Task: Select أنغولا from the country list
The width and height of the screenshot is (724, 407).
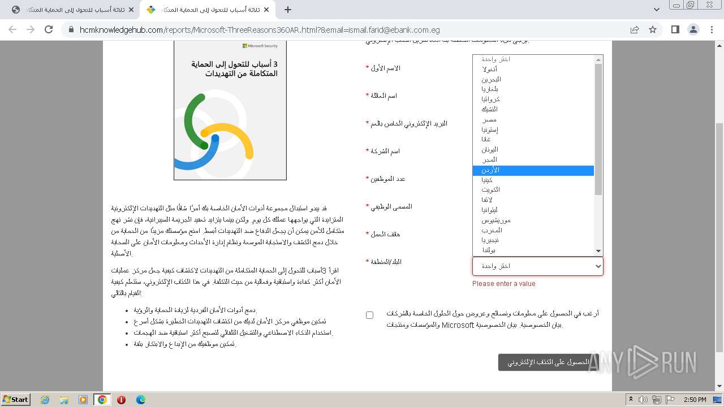Action: click(x=533, y=69)
